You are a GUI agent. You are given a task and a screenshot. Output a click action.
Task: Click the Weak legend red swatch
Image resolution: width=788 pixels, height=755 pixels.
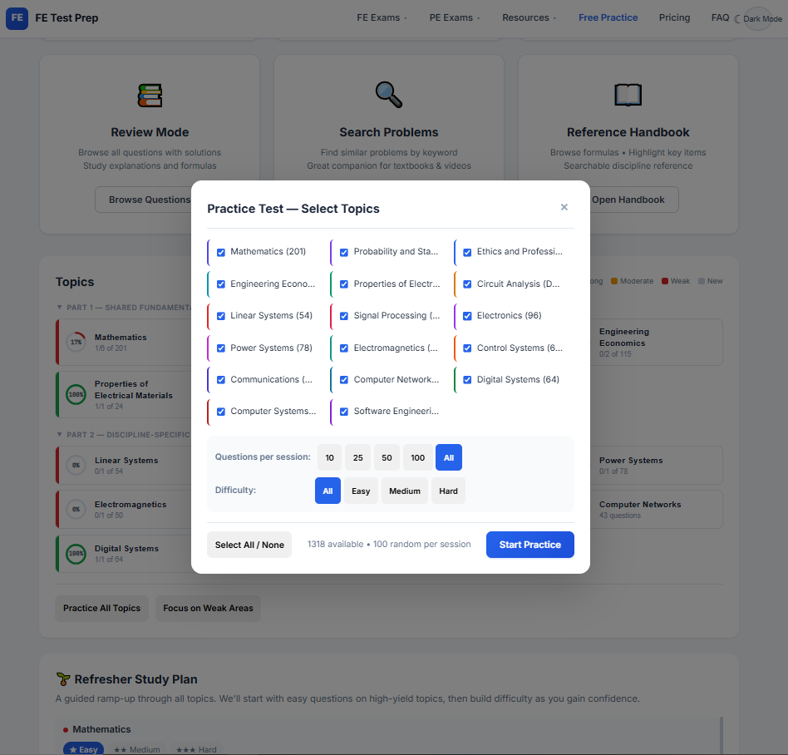665,281
